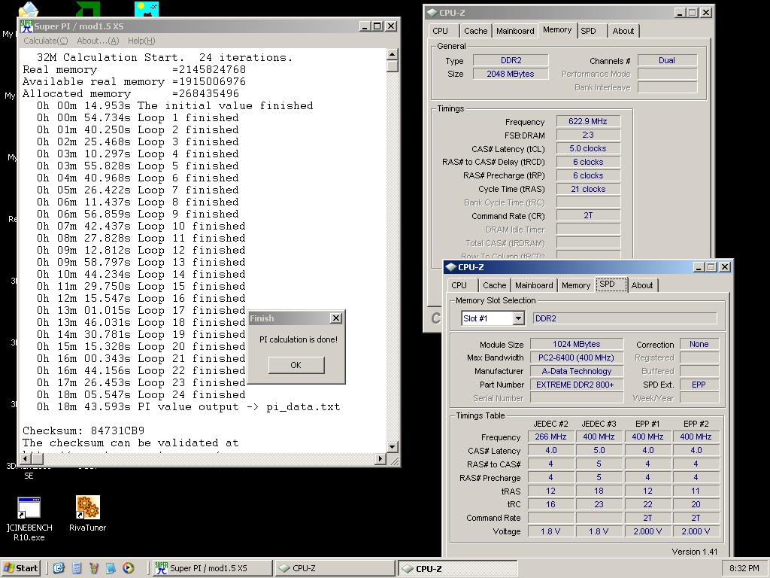
Task: Click the back CPU-Z window title icon
Action: [432, 13]
